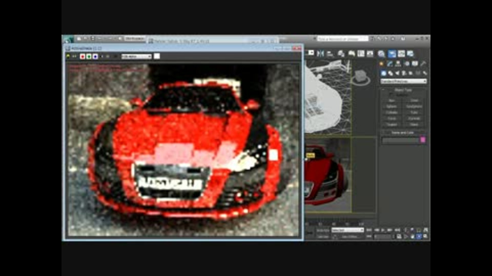Open the named selection sets dropdown

coord(311,53)
